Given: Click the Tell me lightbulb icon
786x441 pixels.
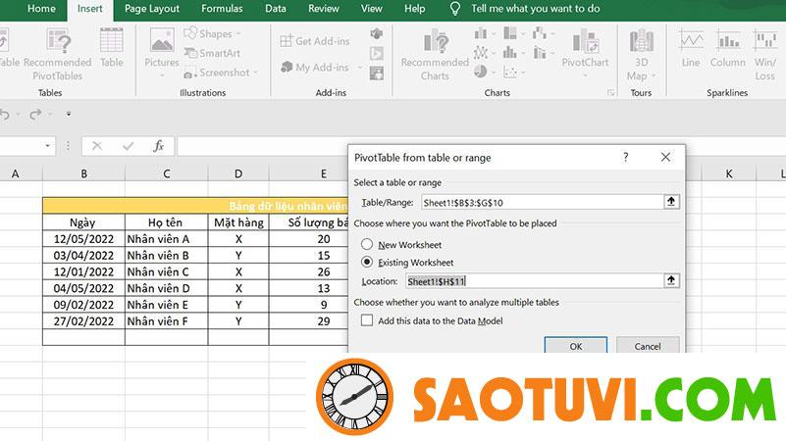Looking at the screenshot, I should click(454, 9).
